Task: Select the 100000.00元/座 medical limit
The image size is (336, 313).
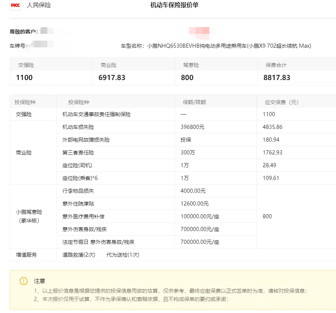Action: [200, 216]
